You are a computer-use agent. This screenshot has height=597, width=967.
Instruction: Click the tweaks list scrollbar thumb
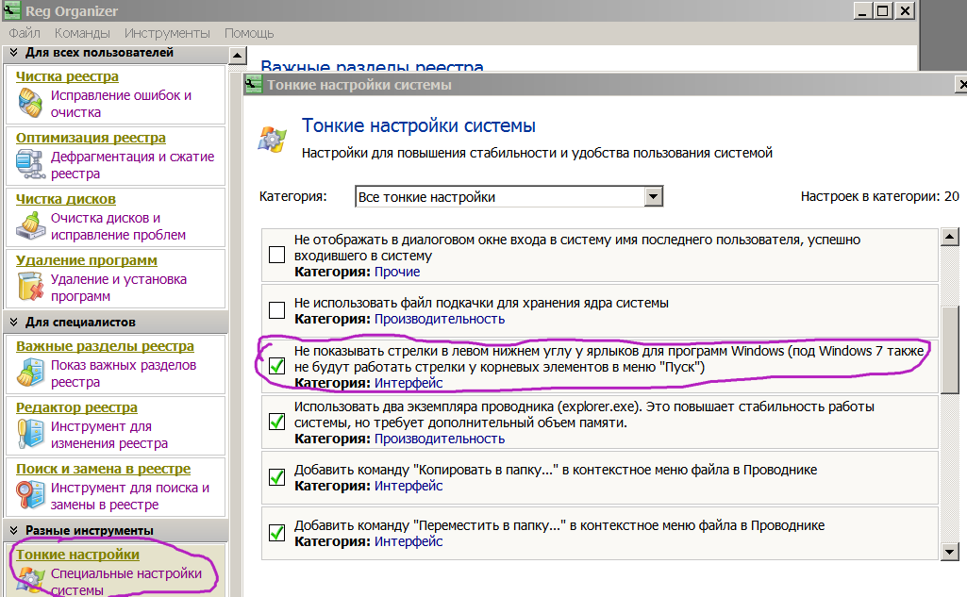[x=950, y=349]
